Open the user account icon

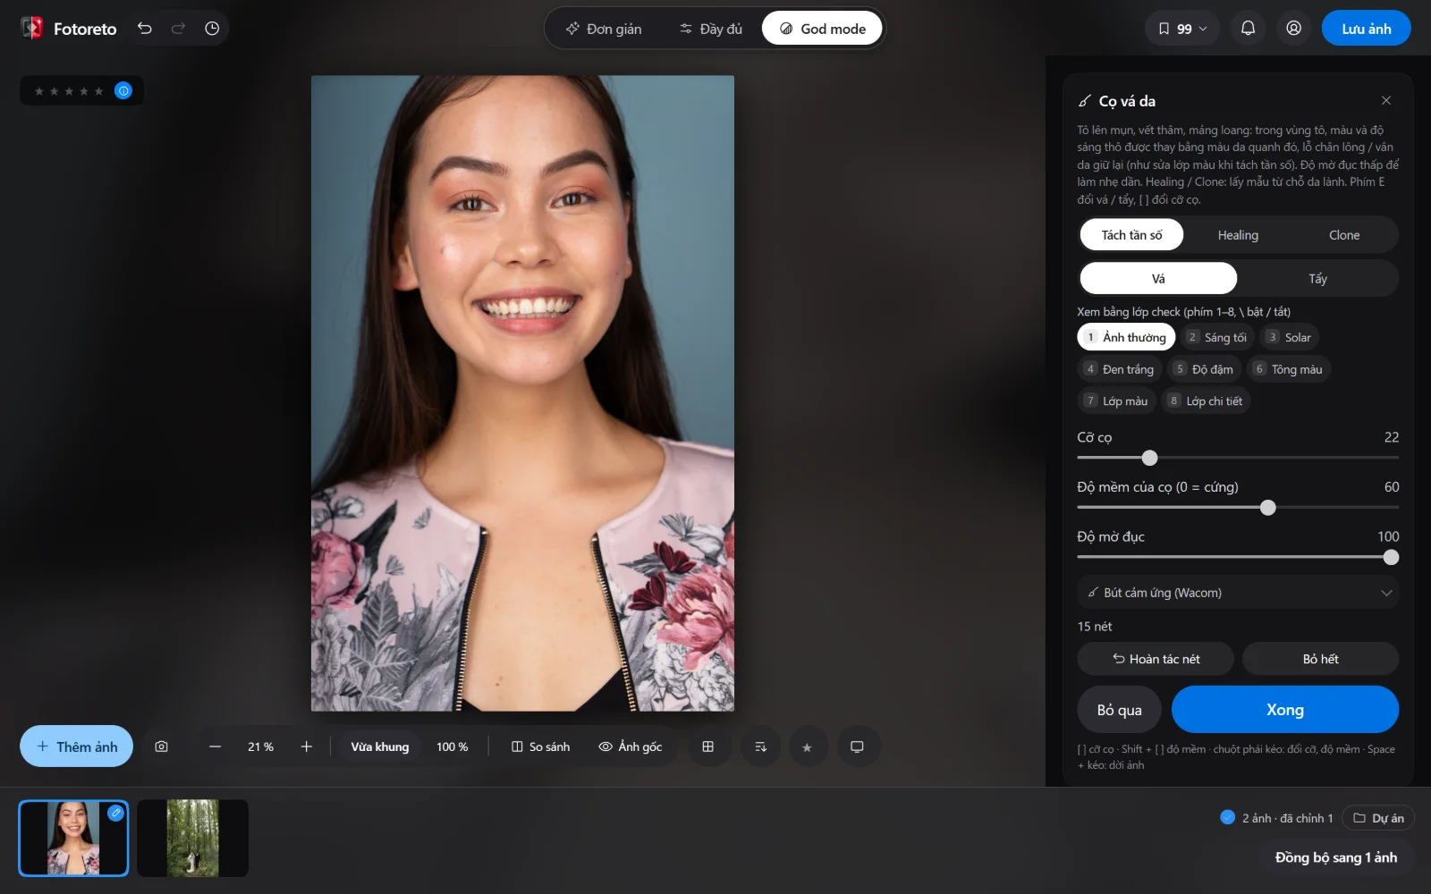coord(1293,29)
